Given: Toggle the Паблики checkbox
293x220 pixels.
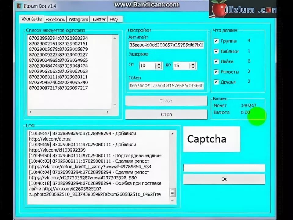Looking at the screenshot, I should tap(216, 51).
